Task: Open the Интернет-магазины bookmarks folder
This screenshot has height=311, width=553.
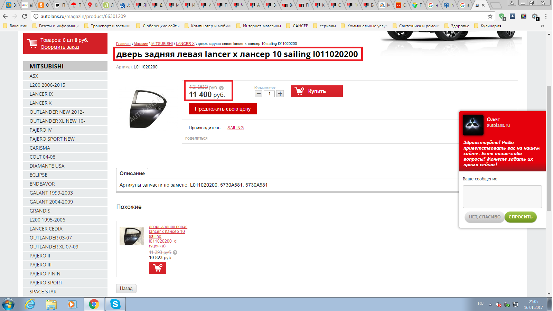Action: 259,26
